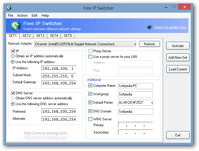The image size is (199, 151).
Task: Open the File menu
Action: click(x=11, y=15)
